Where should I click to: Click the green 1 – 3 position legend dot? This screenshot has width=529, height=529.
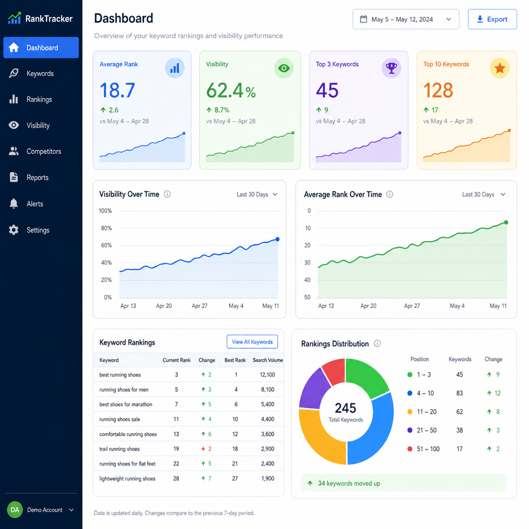click(410, 375)
